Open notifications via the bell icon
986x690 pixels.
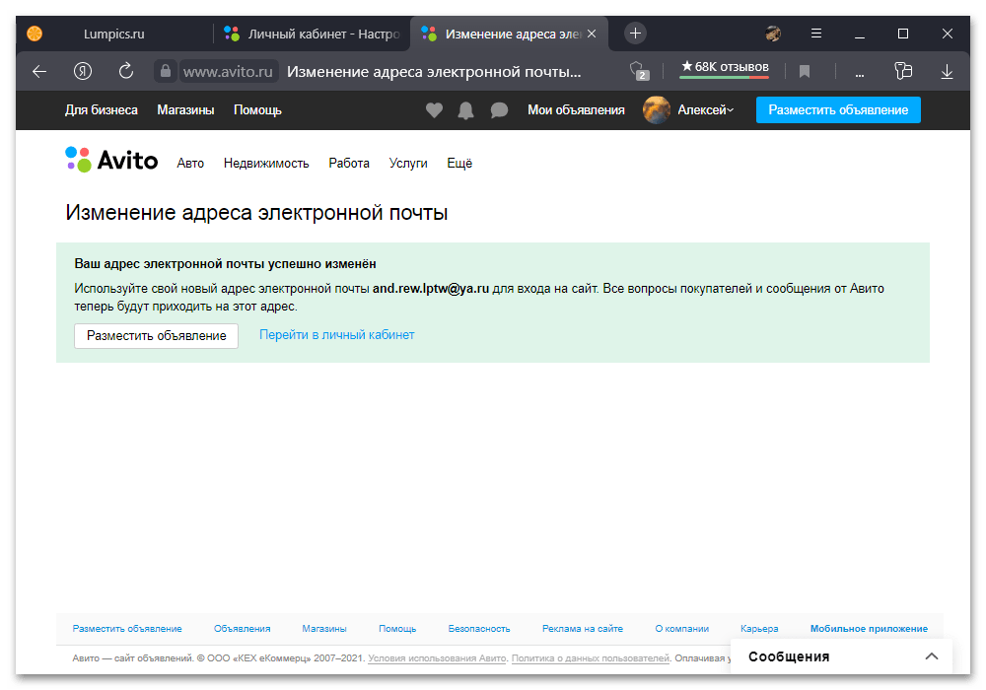pyautogui.click(x=466, y=110)
